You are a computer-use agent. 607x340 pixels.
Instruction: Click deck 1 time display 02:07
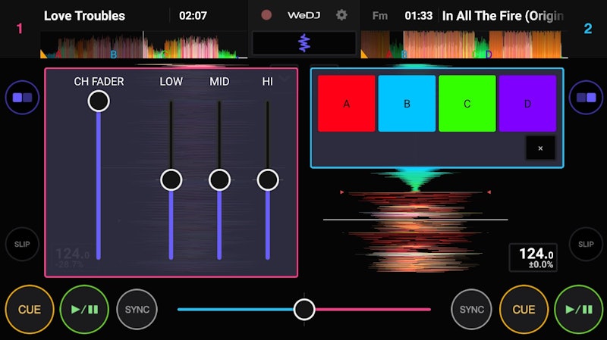[x=193, y=16]
